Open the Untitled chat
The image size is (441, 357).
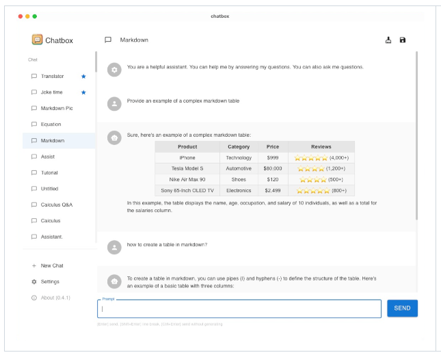click(x=59, y=189)
